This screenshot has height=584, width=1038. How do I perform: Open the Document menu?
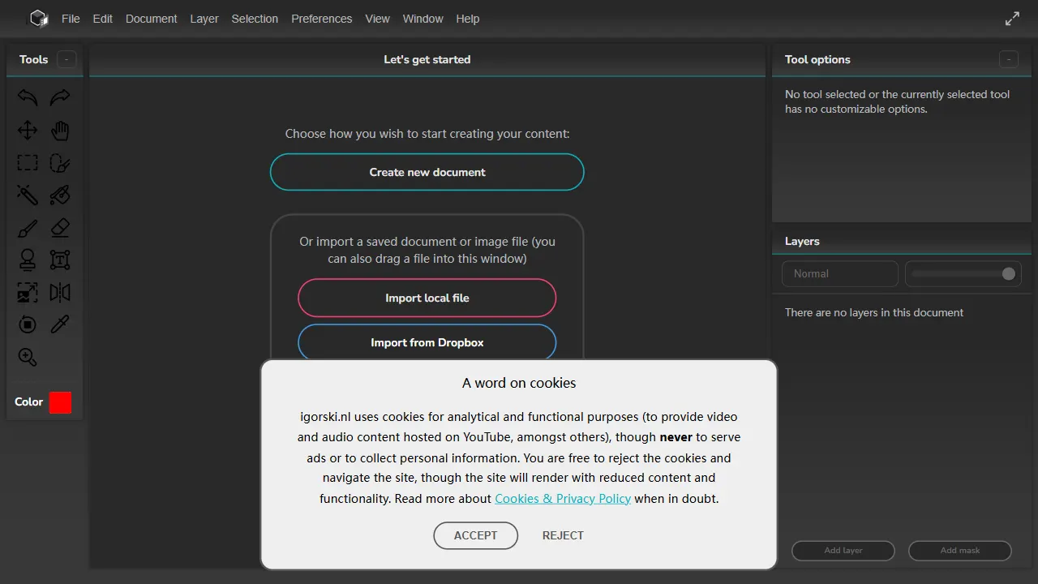[152, 19]
